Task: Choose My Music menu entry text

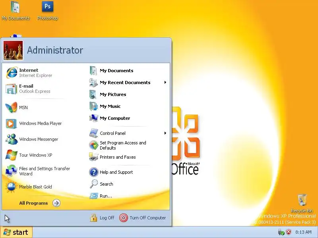Action: 110,106
